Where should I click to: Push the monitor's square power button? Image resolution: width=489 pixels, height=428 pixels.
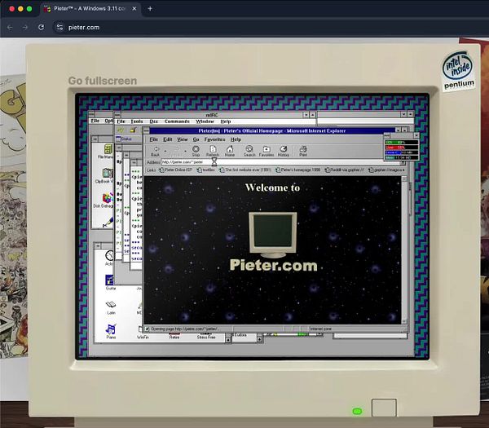384,408
